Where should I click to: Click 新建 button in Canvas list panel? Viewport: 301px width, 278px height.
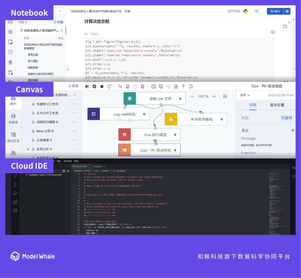73,86
